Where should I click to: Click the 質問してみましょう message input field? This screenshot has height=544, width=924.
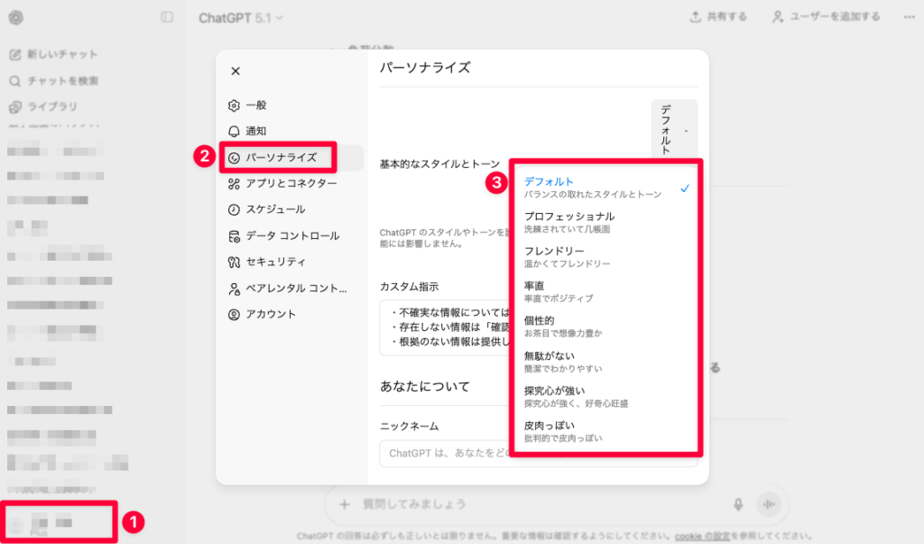[x=451, y=505]
